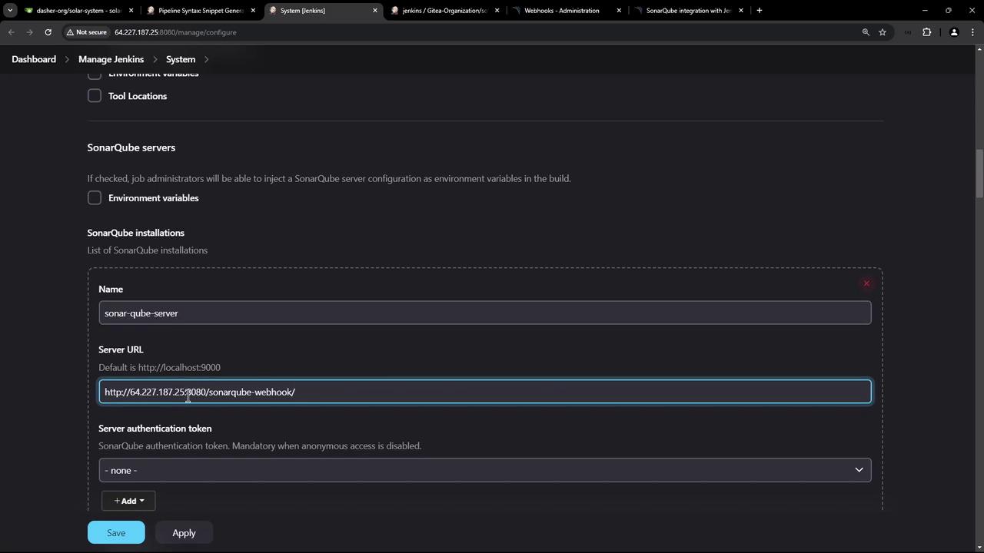Click the Server URL label
This screenshot has height=553, width=984.
[x=121, y=349]
